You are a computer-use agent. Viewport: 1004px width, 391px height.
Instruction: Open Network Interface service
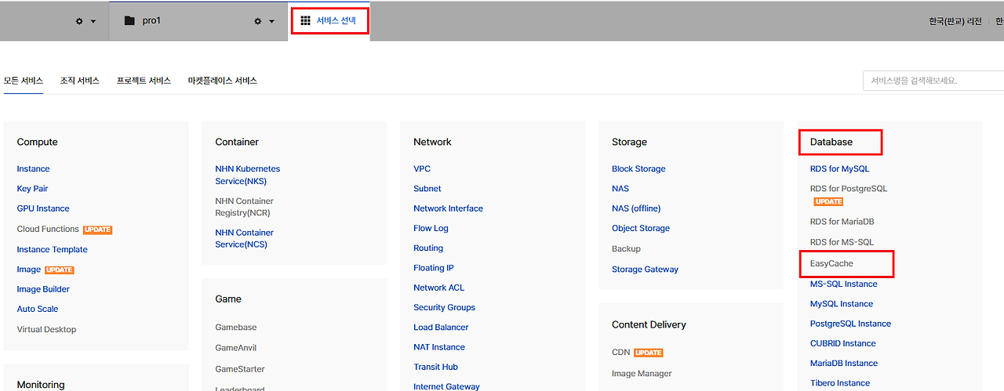point(448,208)
